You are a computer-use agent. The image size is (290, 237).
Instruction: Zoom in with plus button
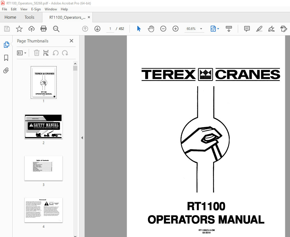pyautogui.click(x=175, y=29)
